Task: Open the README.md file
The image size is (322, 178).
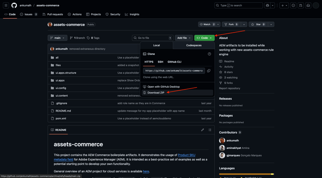Action: pos(63,111)
